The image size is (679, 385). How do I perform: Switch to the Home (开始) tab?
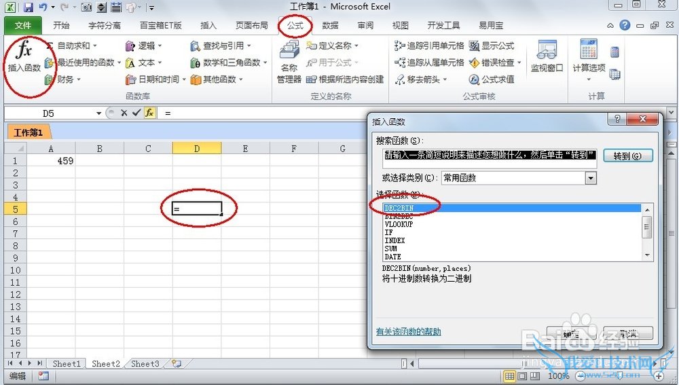click(61, 26)
